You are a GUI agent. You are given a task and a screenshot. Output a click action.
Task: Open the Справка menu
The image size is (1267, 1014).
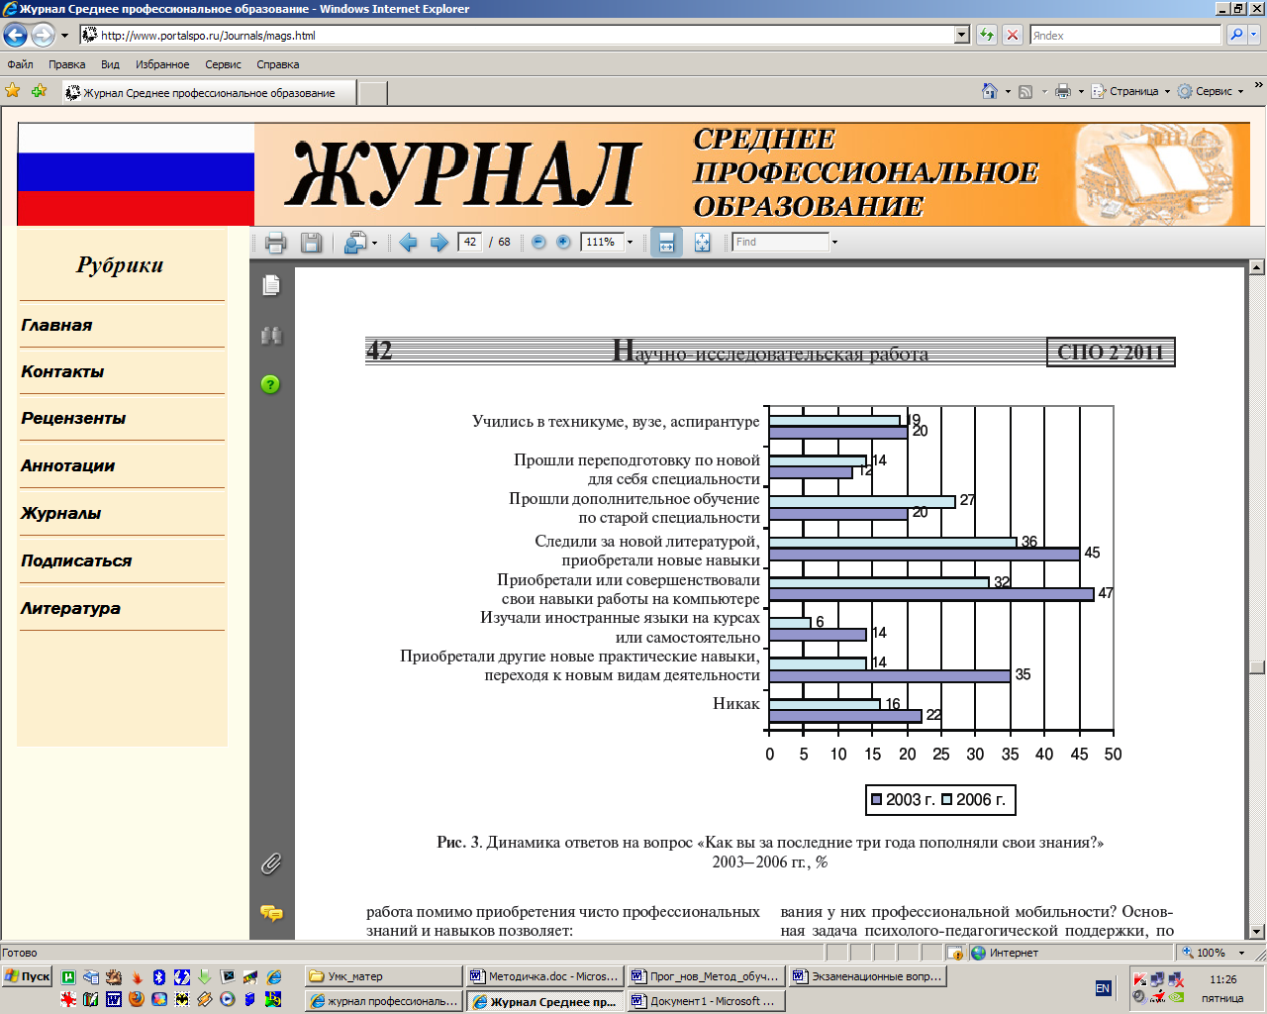pyautogui.click(x=277, y=64)
